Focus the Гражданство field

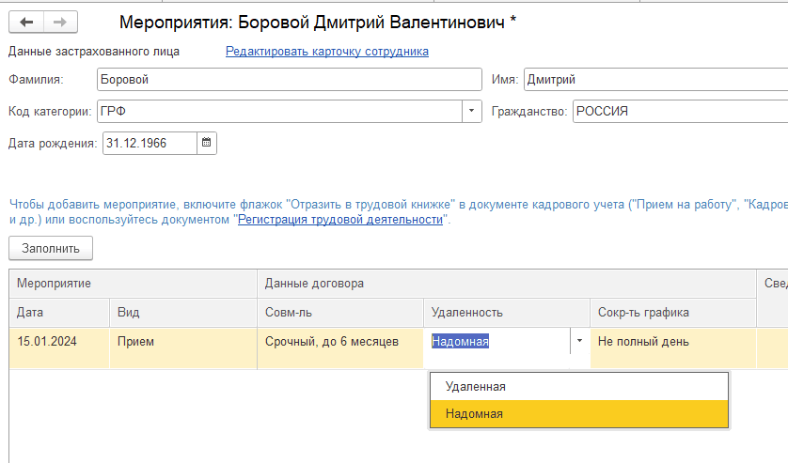[x=679, y=112]
